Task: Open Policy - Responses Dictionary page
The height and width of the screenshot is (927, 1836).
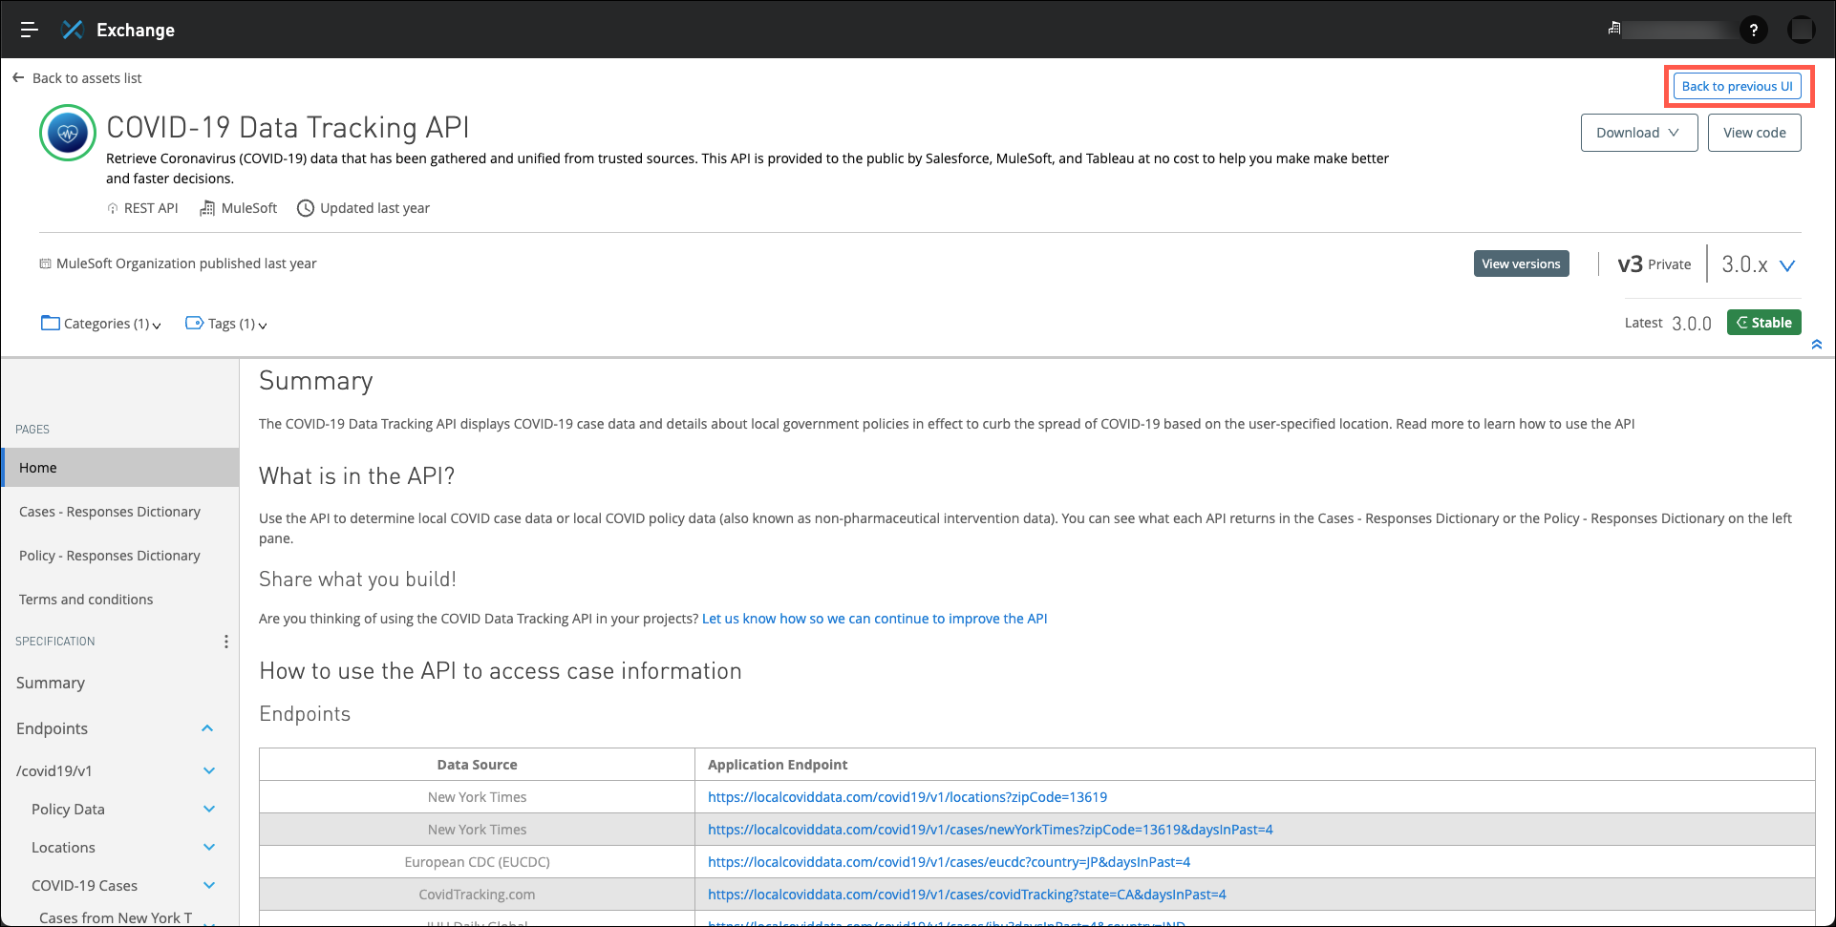Action: [x=110, y=556]
